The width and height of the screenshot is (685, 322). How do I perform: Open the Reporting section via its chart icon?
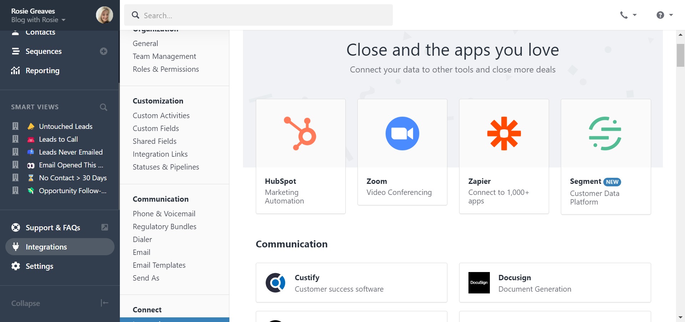pos(15,70)
